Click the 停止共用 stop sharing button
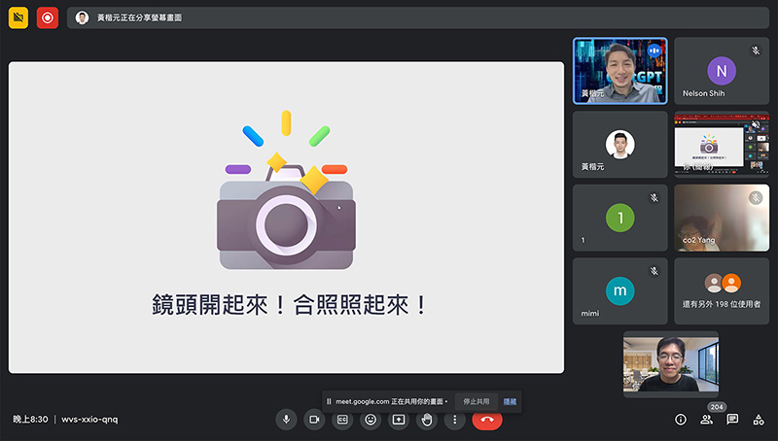The image size is (778, 441). (x=477, y=401)
